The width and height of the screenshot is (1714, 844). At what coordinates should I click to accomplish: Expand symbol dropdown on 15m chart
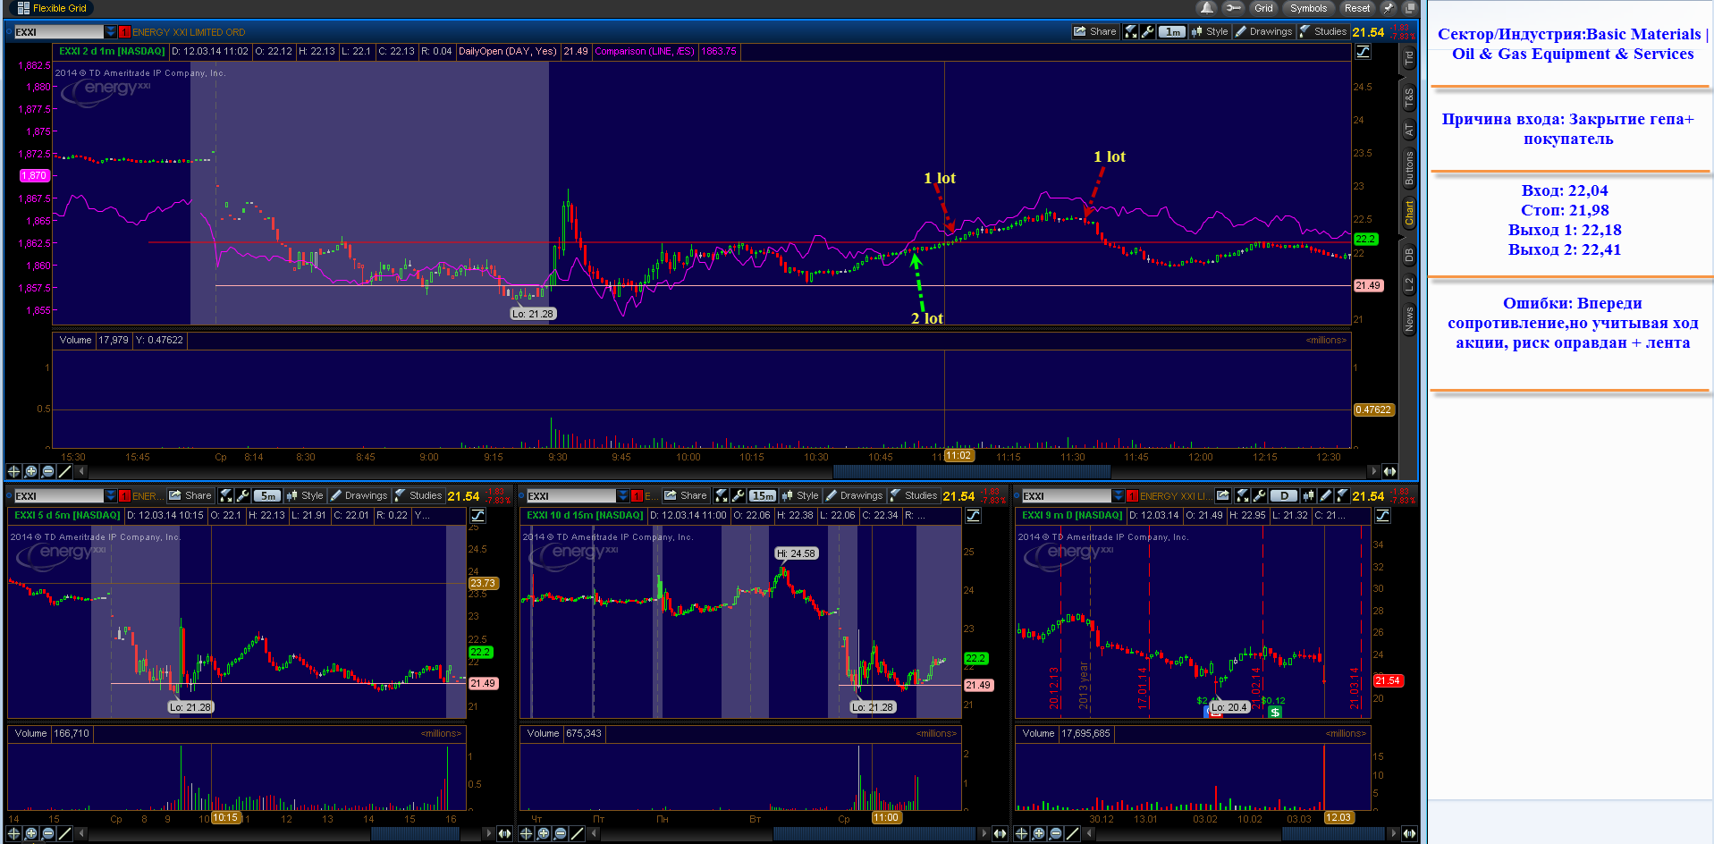point(623,495)
